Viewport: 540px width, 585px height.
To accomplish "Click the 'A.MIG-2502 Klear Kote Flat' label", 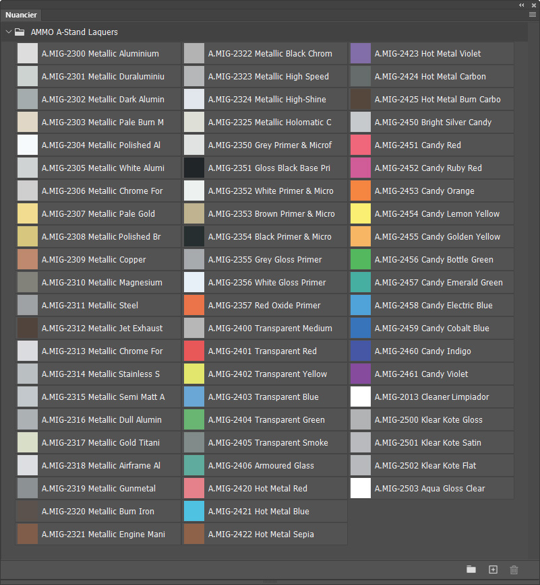I will point(425,465).
